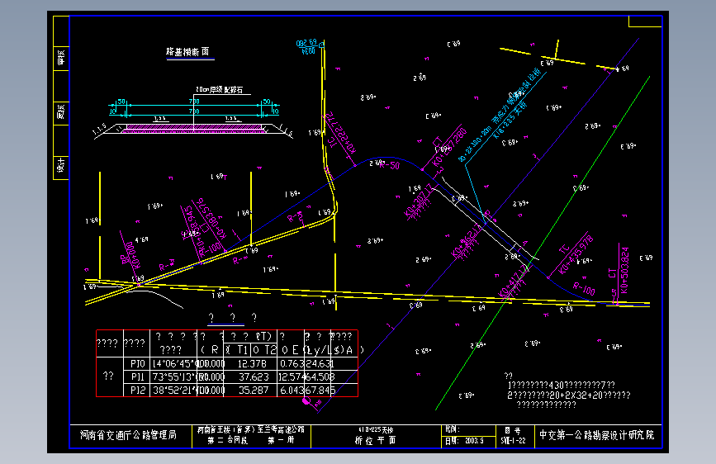
Task: Click the angle value "14°06'45"
Action: [174, 363]
